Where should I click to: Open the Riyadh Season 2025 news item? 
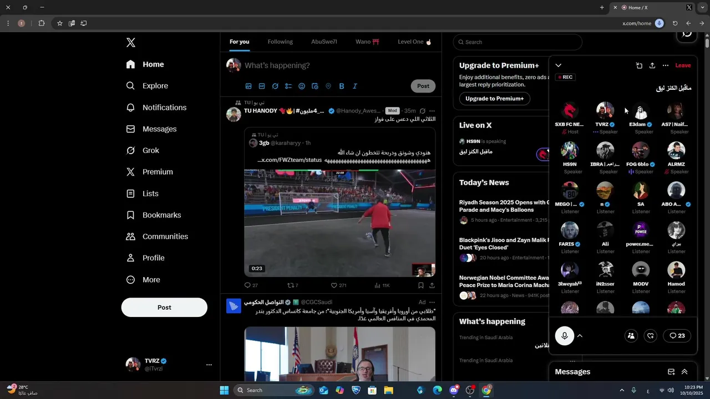[x=504, y=206]
